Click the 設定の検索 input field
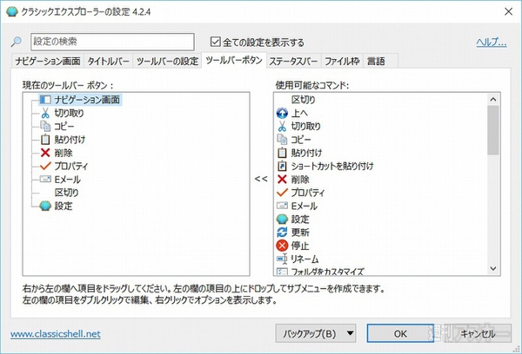Viewport: 522px width, 354px height. (x=112, y=42)
